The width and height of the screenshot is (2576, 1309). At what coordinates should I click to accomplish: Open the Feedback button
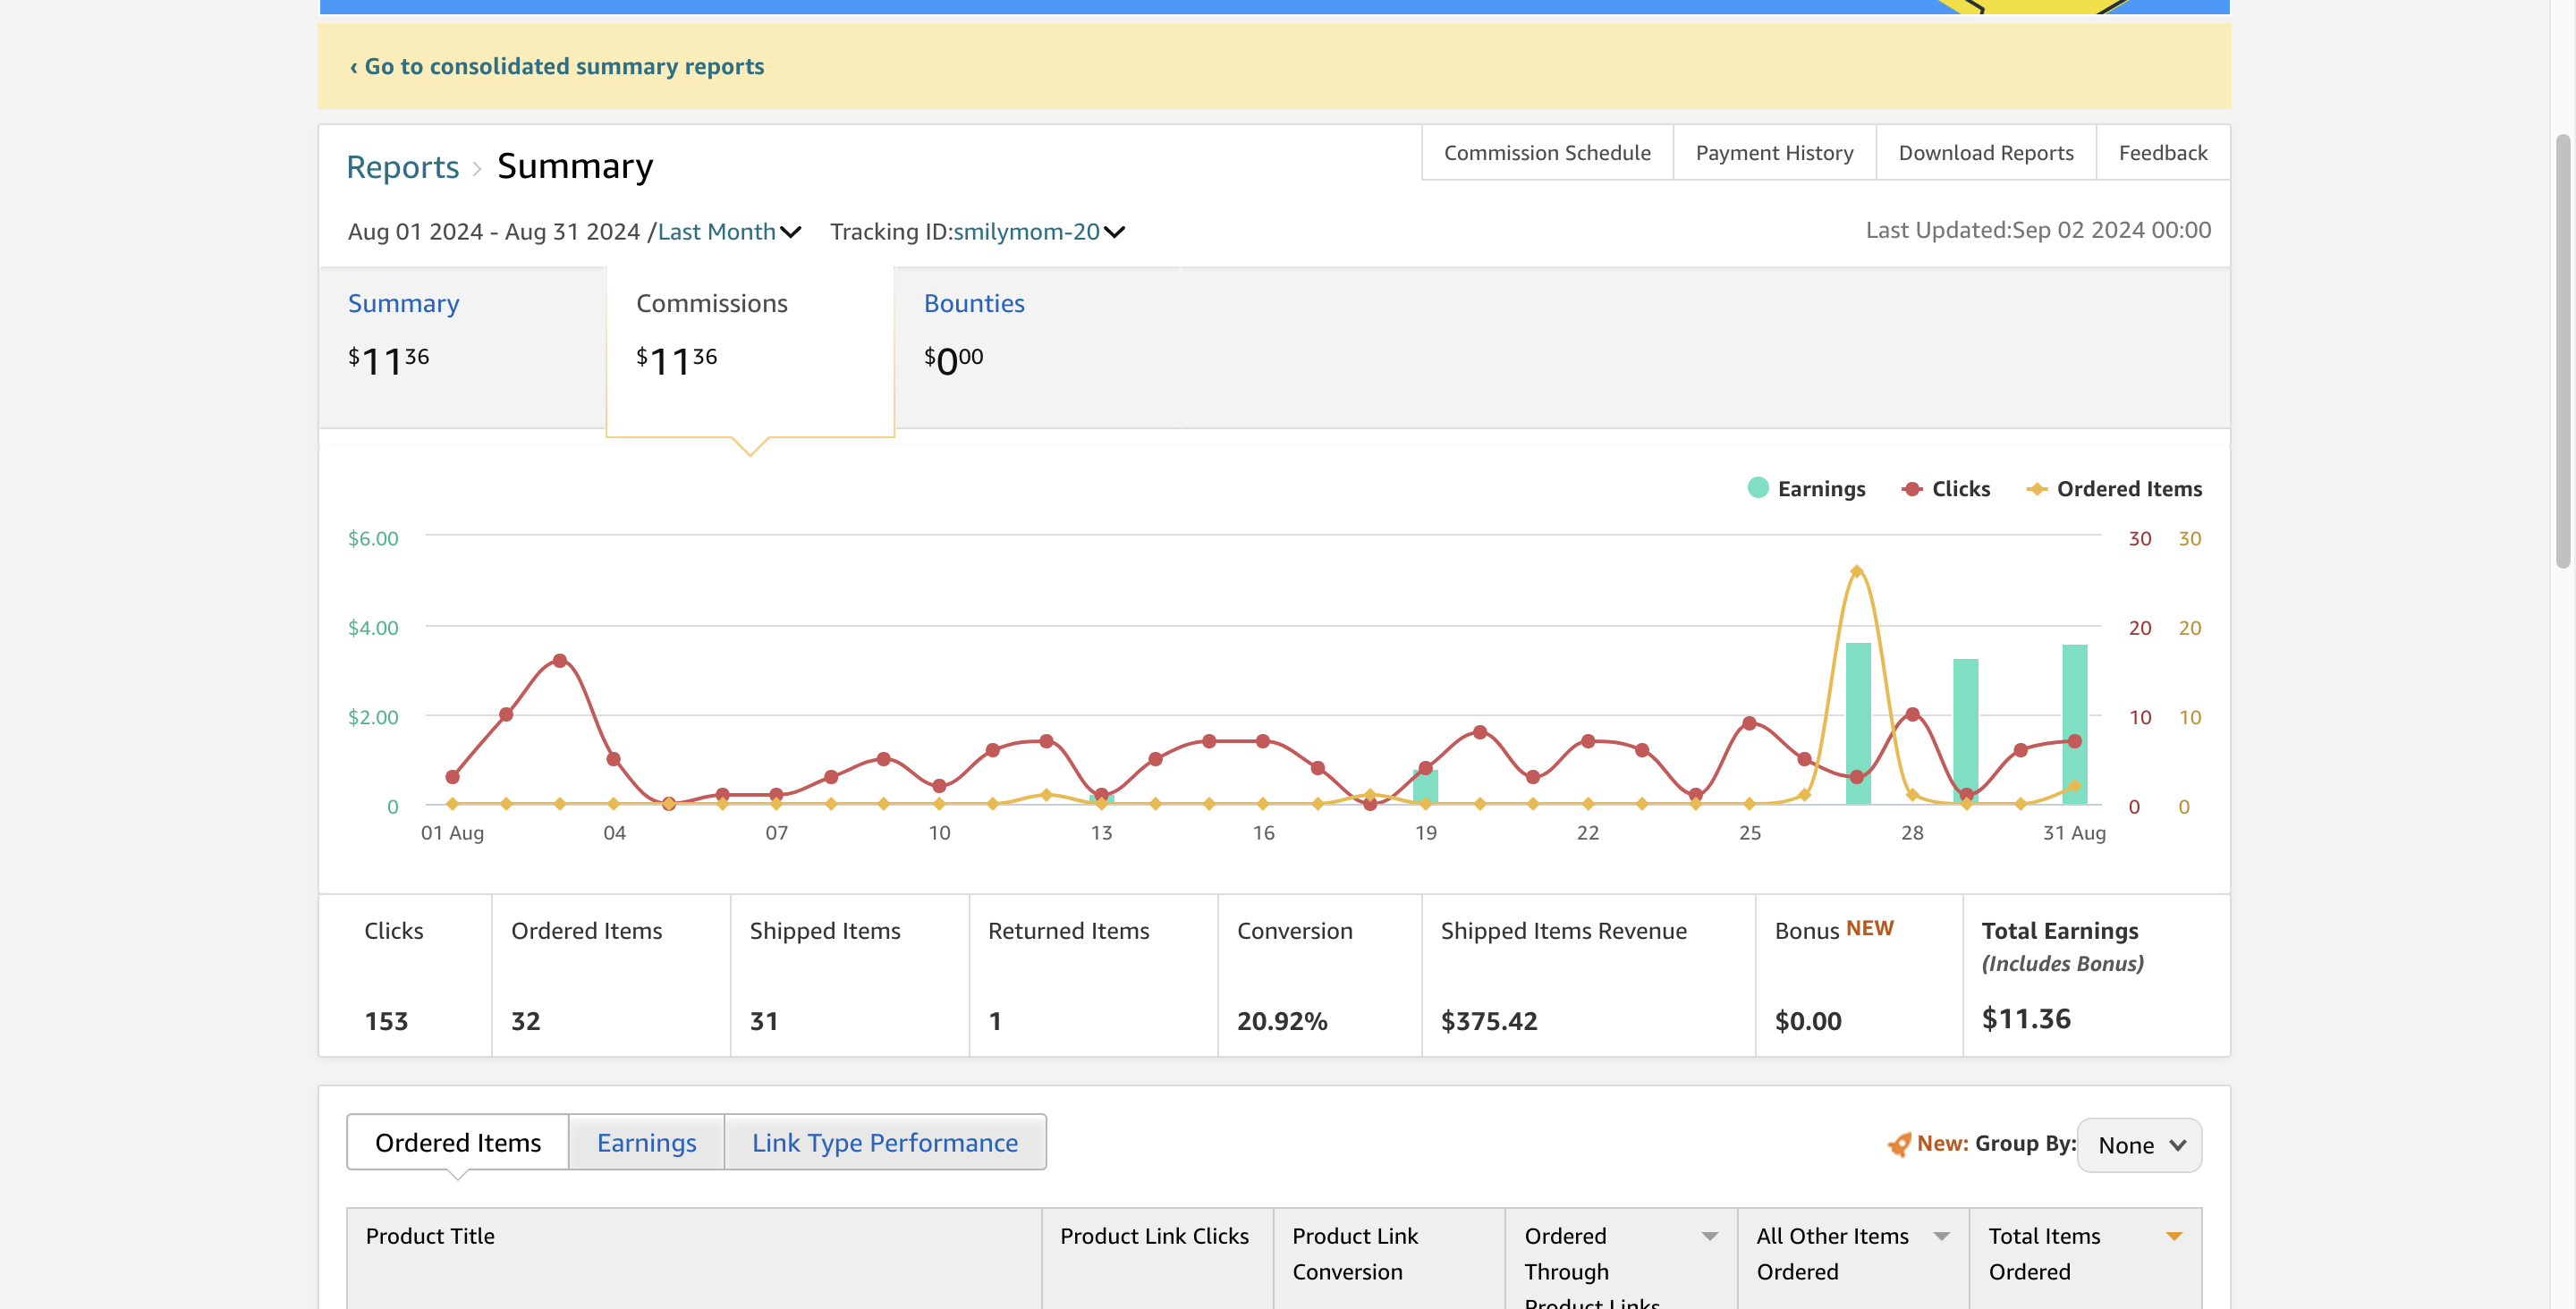(2162, 152)
